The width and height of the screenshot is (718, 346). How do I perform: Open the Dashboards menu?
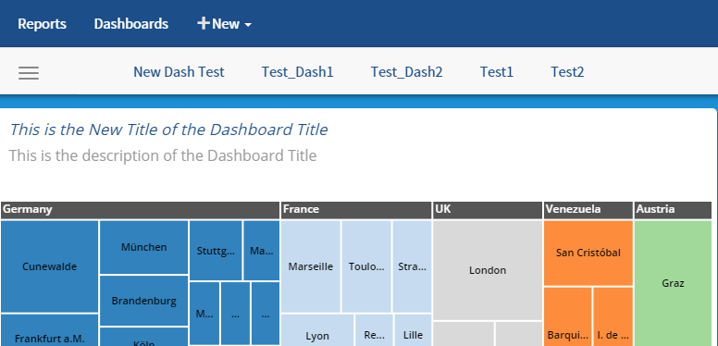pyautogui.click(x=131, y=24)
